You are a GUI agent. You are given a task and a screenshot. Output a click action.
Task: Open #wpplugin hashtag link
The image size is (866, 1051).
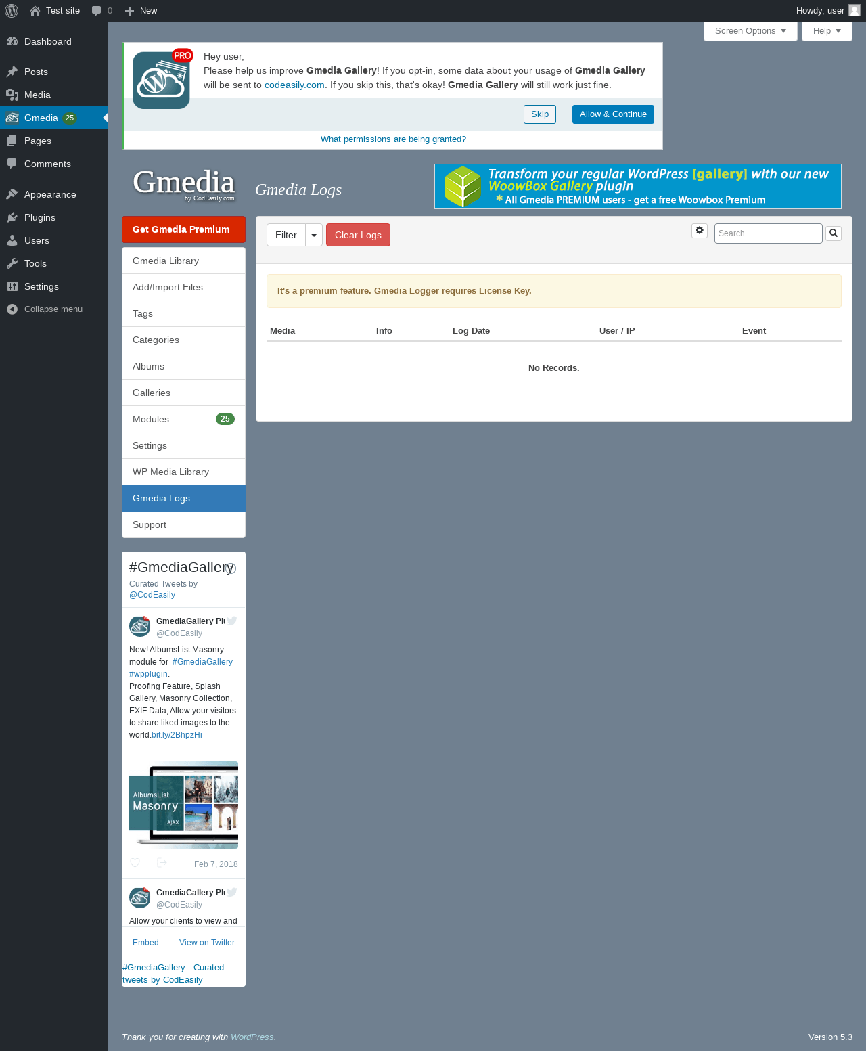click(x=148, y=674)
